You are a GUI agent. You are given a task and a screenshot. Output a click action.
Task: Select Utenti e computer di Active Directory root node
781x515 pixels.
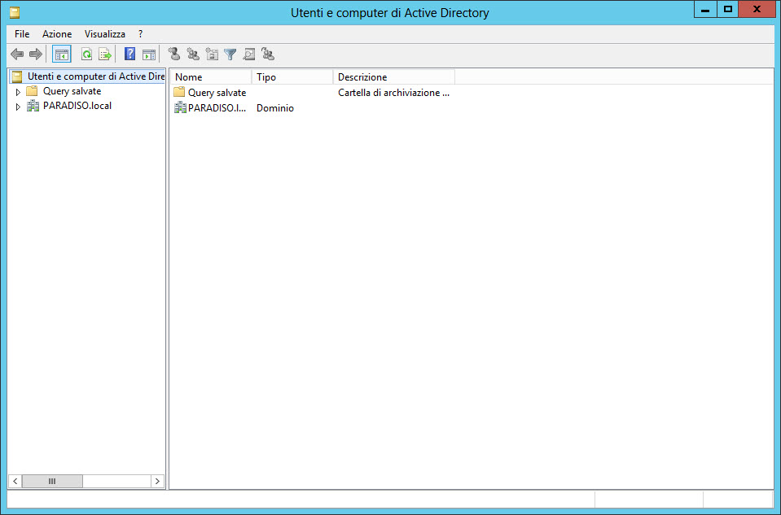click(x=96, y=76)
